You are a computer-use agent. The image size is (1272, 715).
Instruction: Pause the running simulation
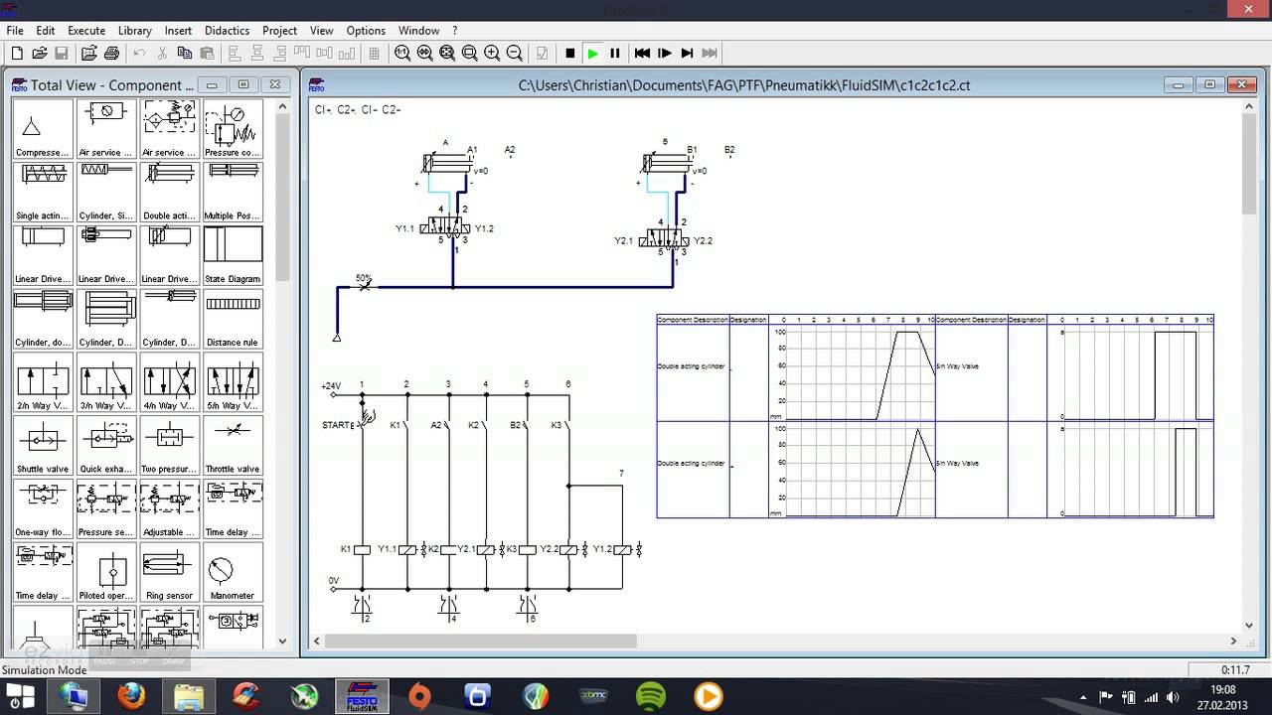click(614, 53)
